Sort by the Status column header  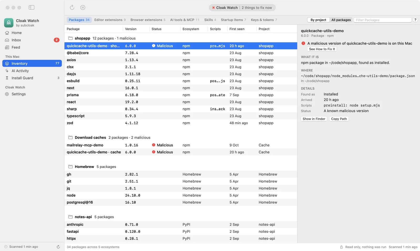tap(165, 29)
